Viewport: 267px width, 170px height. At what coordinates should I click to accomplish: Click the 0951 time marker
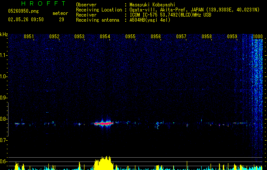(28, 37)
